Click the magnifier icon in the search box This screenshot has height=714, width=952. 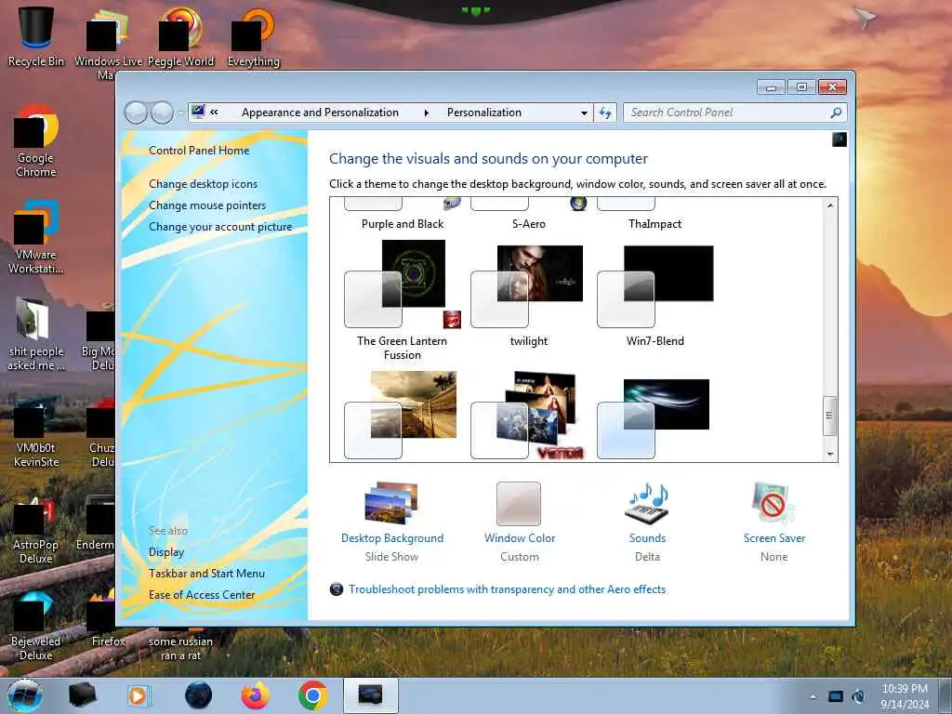836,112
